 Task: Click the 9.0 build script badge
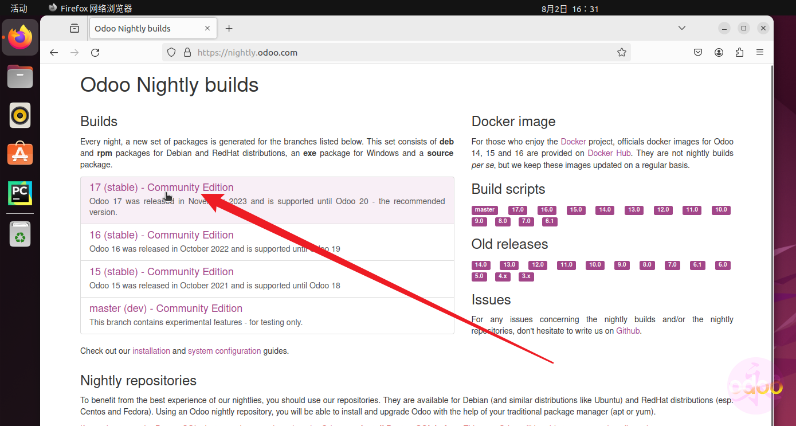point(479,221)
